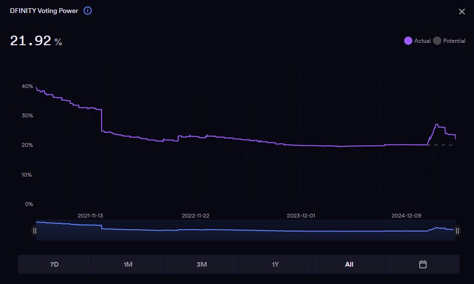The height and width of the screenshot is (284, 474).
Task: Click the range navigator mini chart
Action: coord(246,230)
